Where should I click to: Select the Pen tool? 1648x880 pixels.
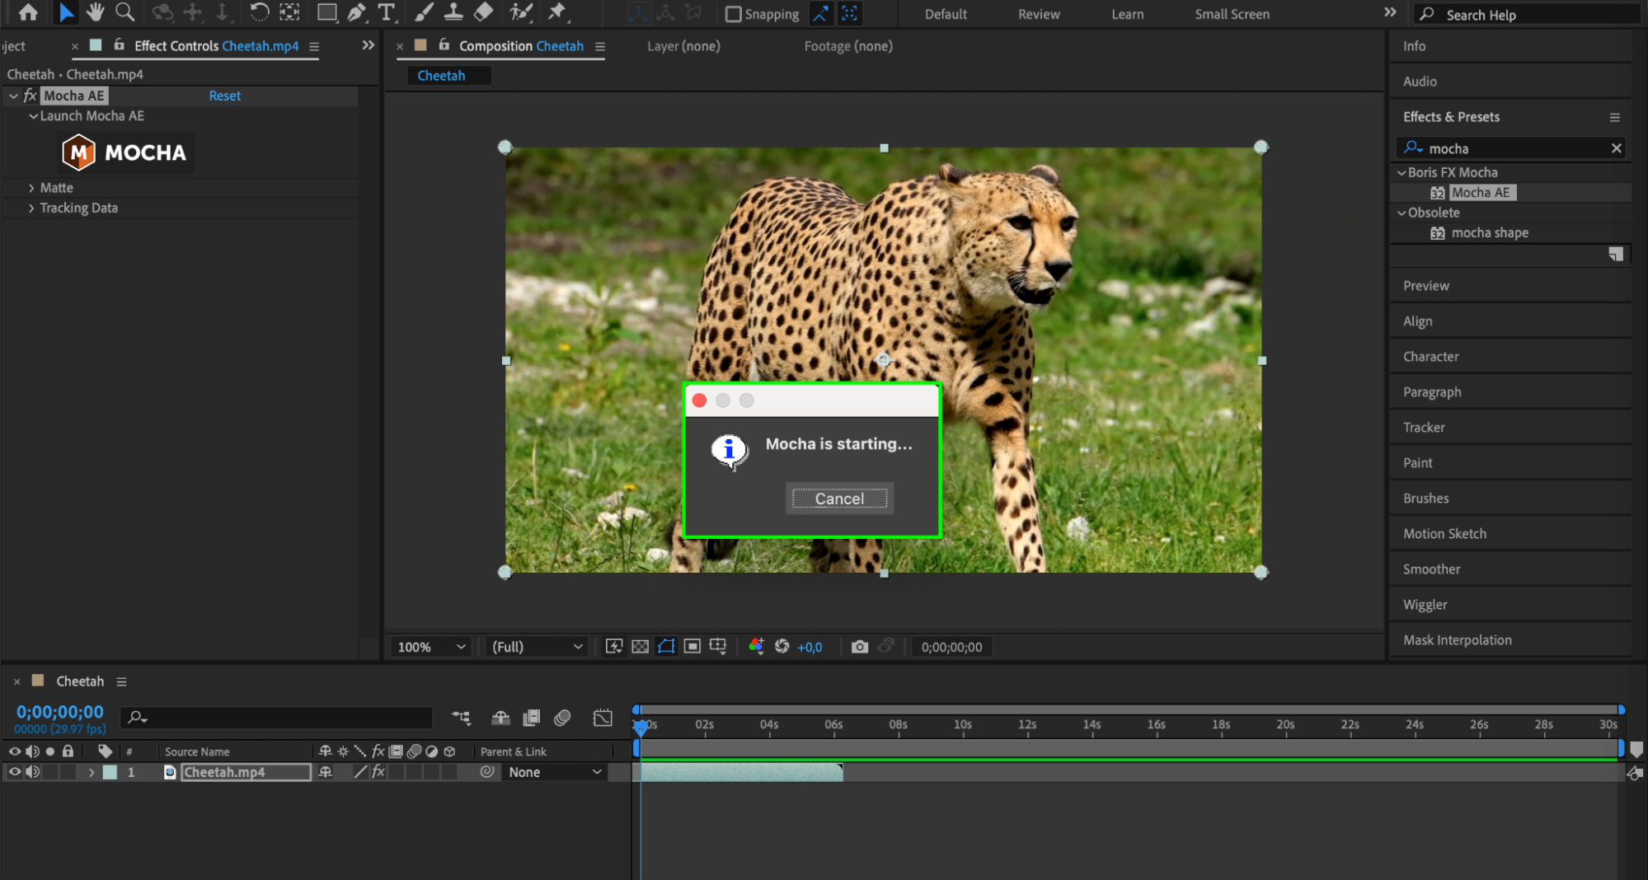coord(356,12)
